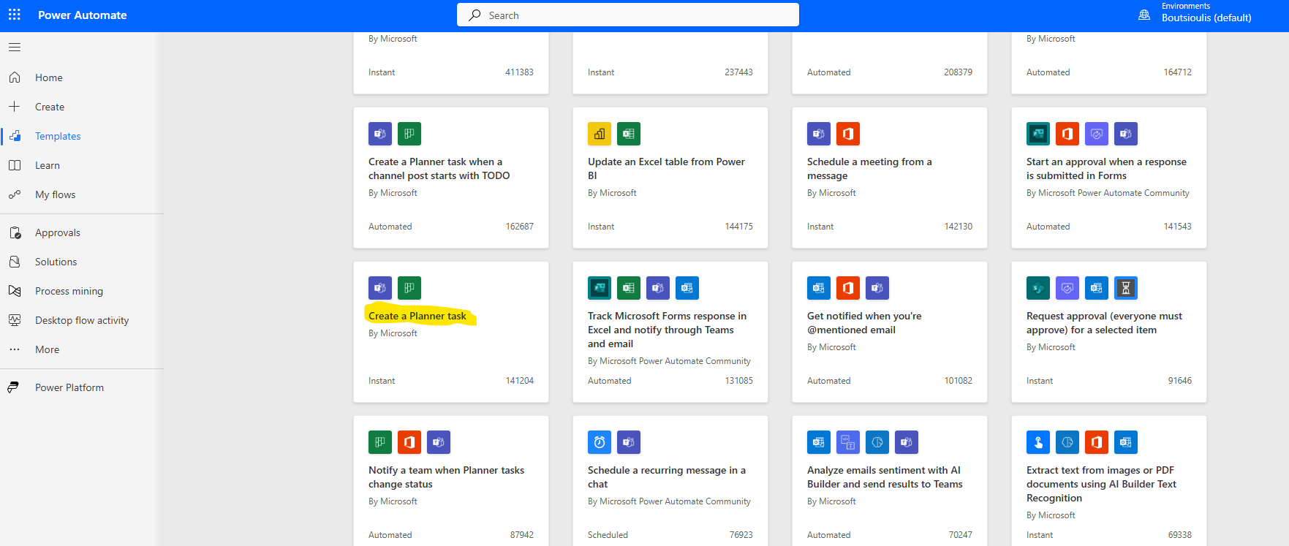
Task: Click the My flows icon in sidebar
Action: 15,194
